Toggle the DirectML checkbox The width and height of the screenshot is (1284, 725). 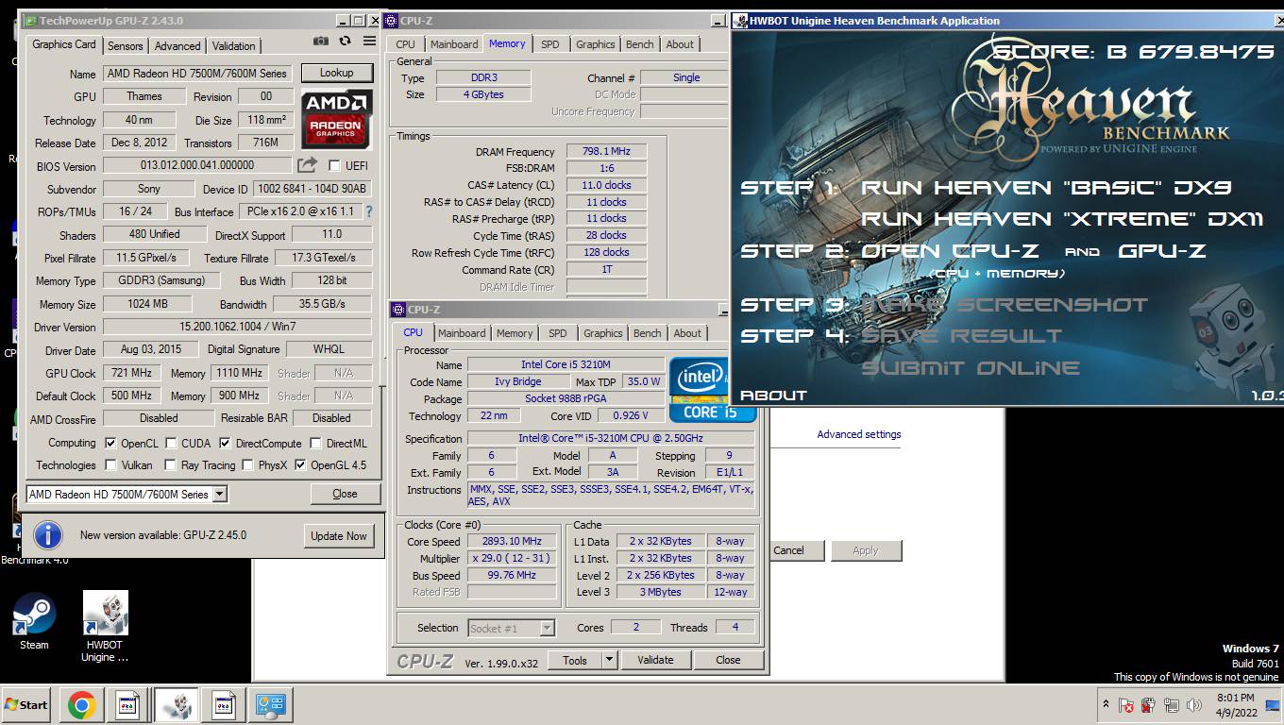(315, 443)
